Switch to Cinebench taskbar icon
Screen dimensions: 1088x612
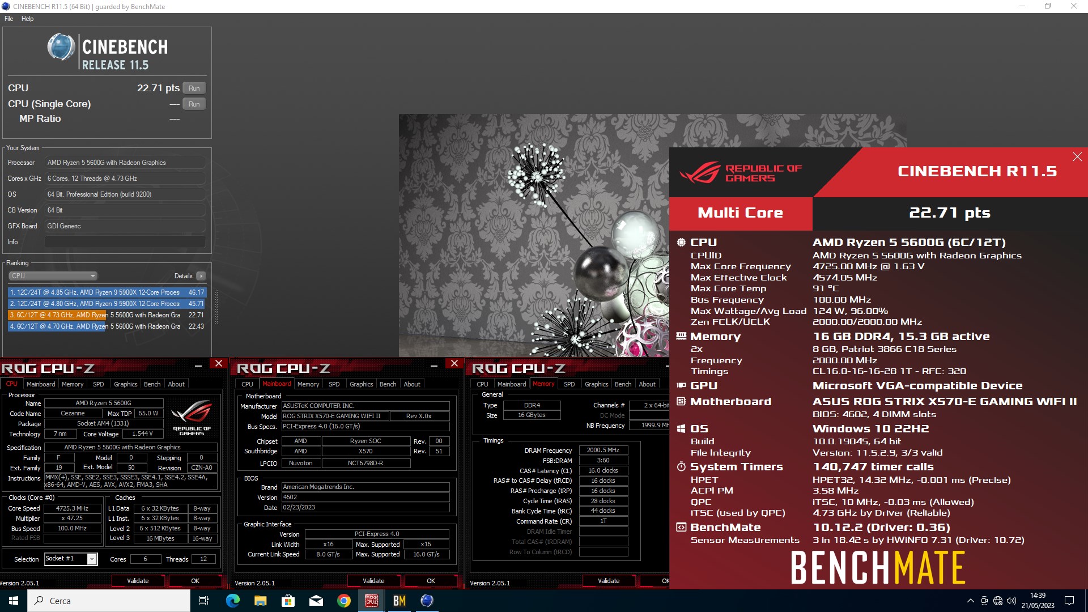click(x=427, y=601)
